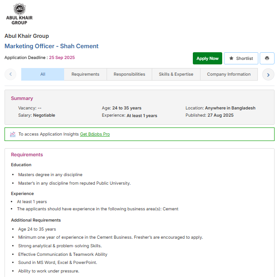
Task: Follow the Get Bdjobs Pro link
Action: pyautogui.click(x=95, y=134)
